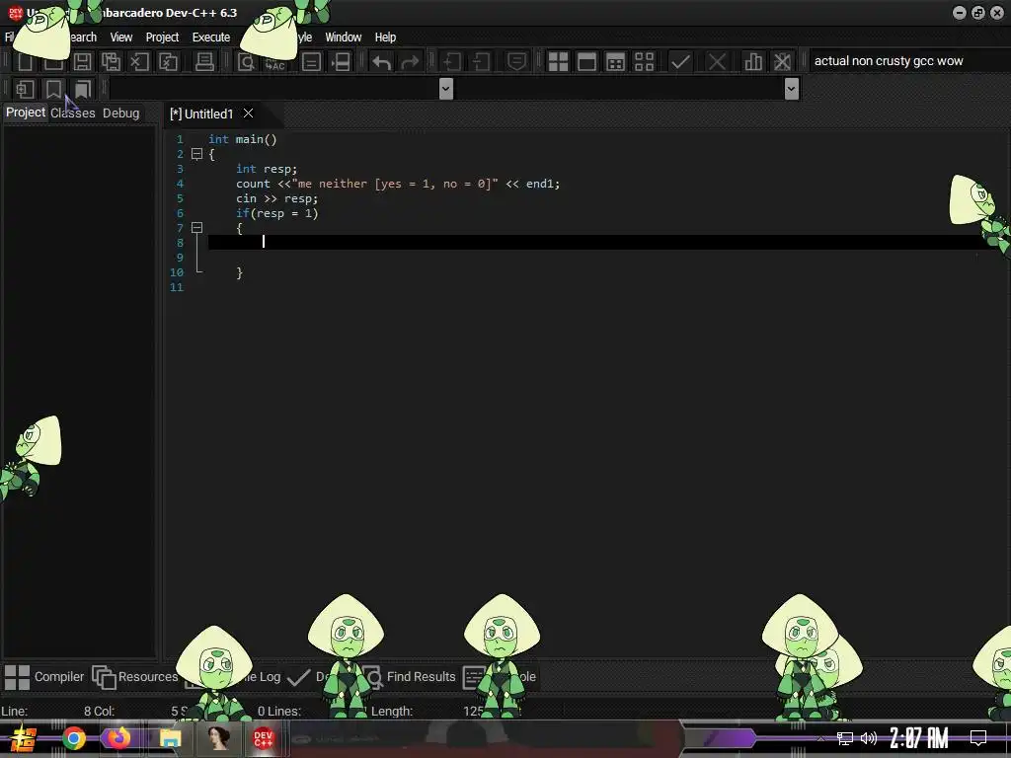Image resolution: width=1011 pixels, height=758 pixels.
Task: Click the Save file toolbar icon
Action: click(83, 62)
